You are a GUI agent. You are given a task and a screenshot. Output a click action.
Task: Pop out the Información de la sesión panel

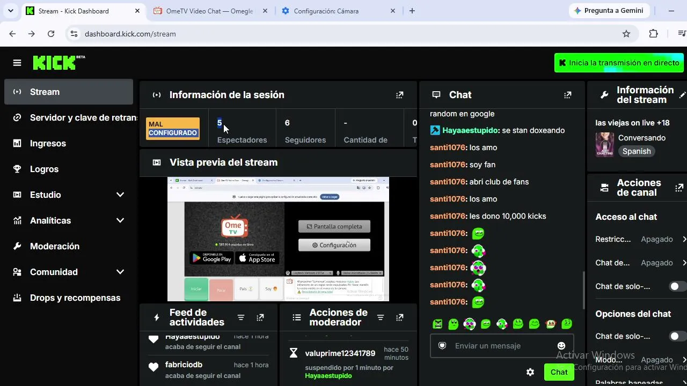(399, 95)
